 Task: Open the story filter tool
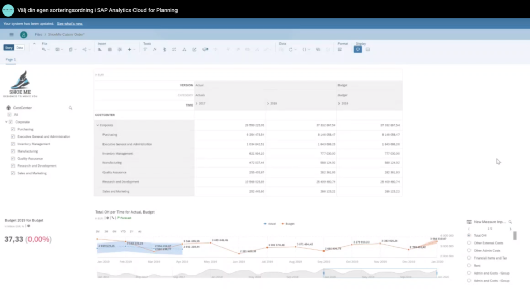click(145, 49)
